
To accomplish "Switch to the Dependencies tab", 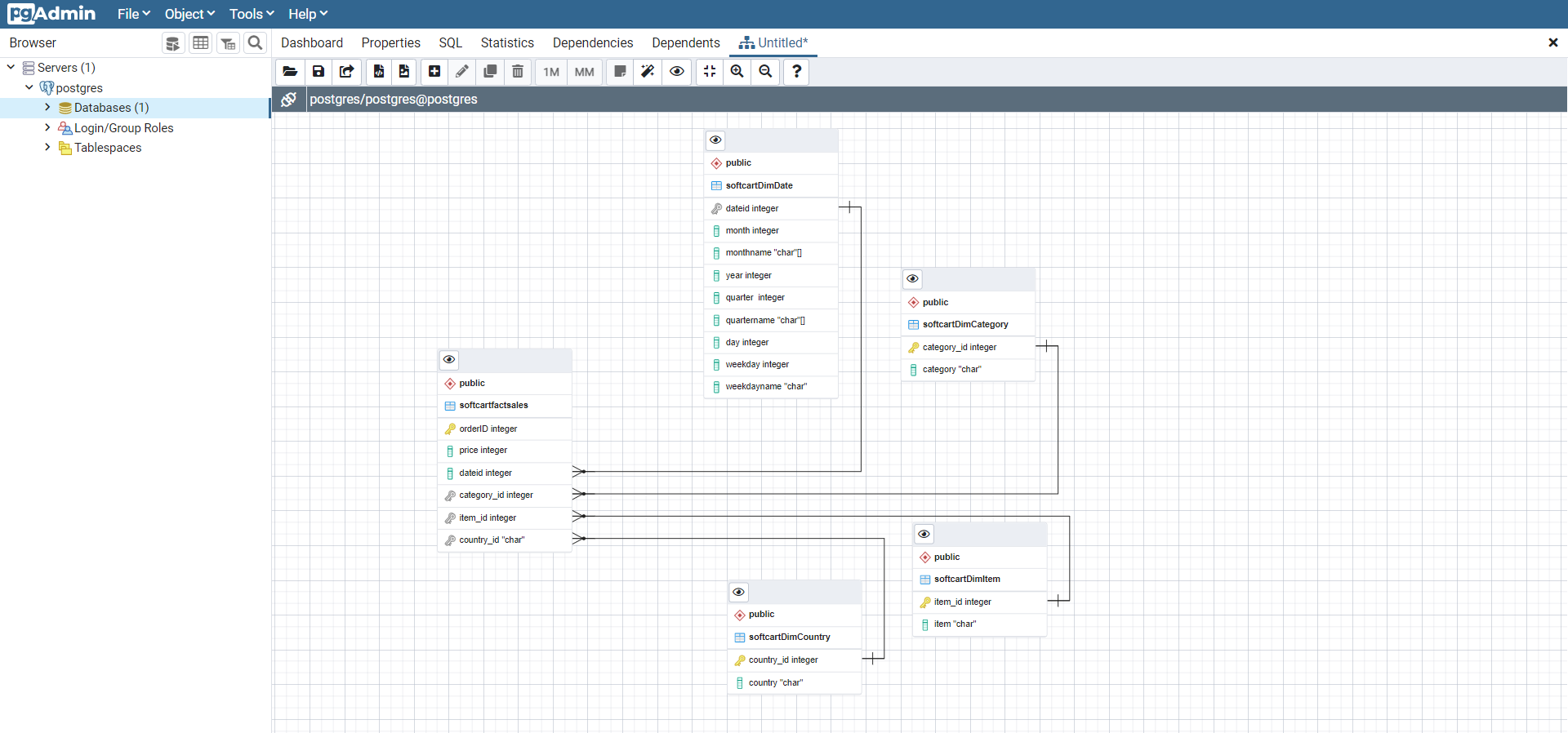I will click(593, 43).
